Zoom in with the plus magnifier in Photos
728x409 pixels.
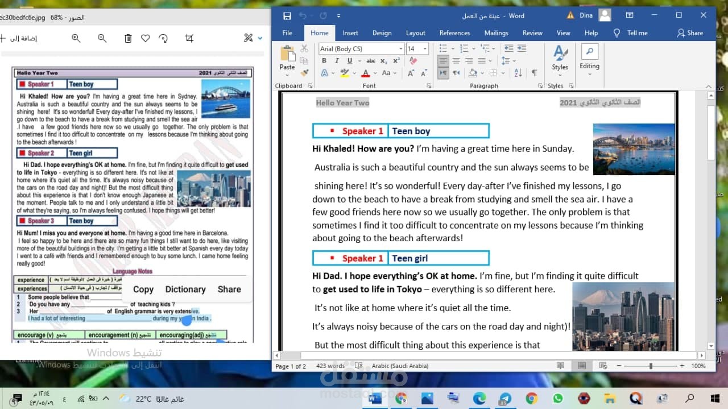[x=76, y=38]
